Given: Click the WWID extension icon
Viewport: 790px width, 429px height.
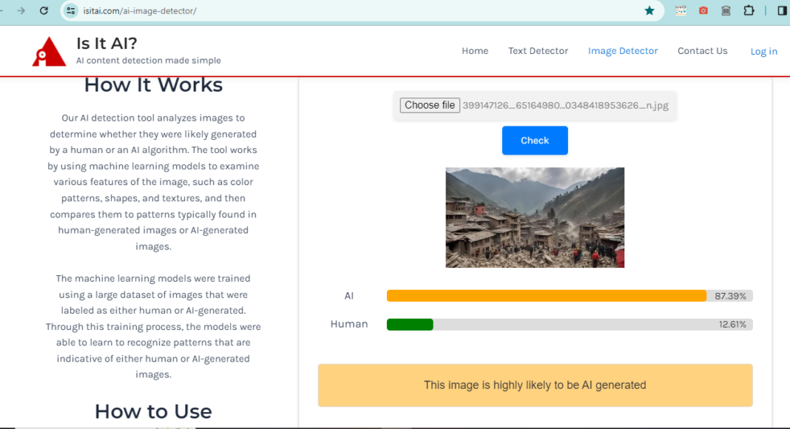Looking at the screenshot, I should tap(680, 10).
